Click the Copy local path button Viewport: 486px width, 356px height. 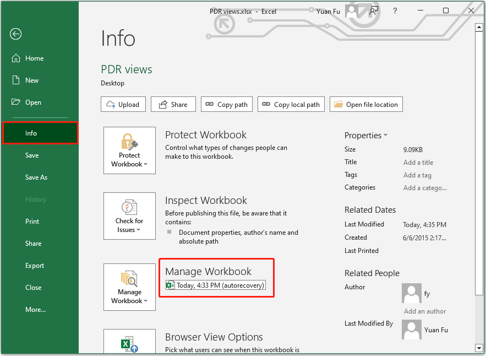tap(291, 104)
